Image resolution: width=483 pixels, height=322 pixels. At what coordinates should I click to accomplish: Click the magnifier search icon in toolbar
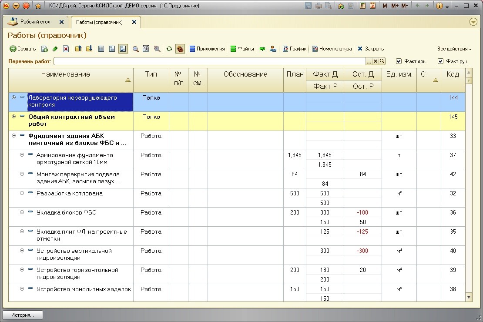point(136,49)
